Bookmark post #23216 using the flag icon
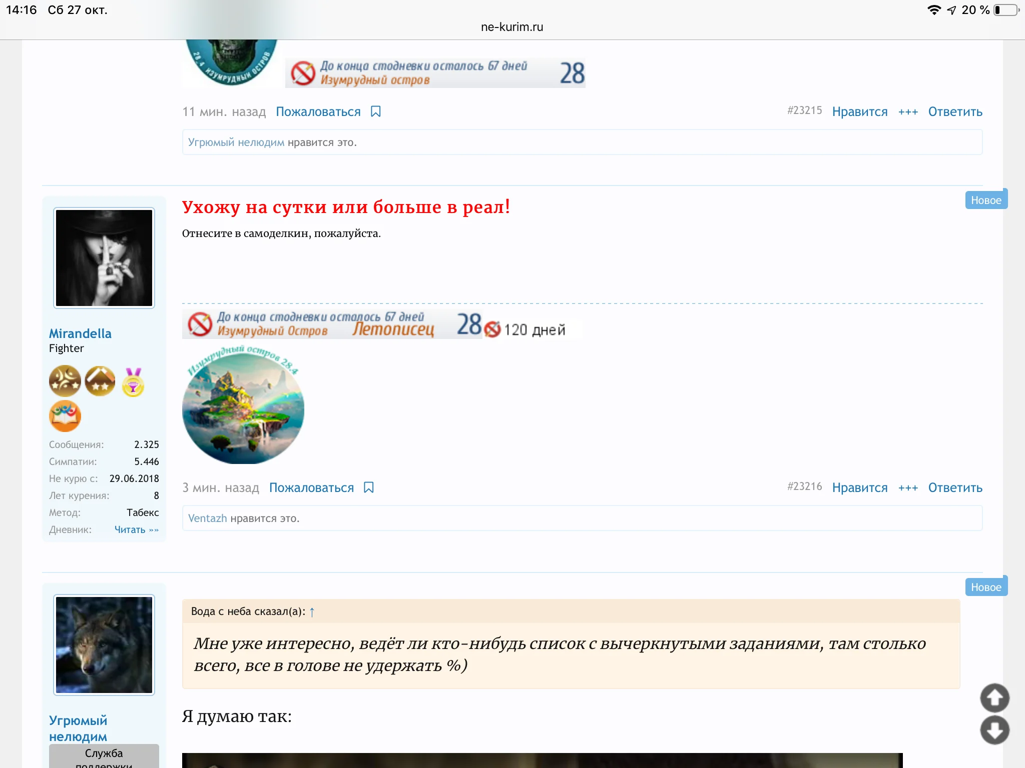 [x=369, y=487]
